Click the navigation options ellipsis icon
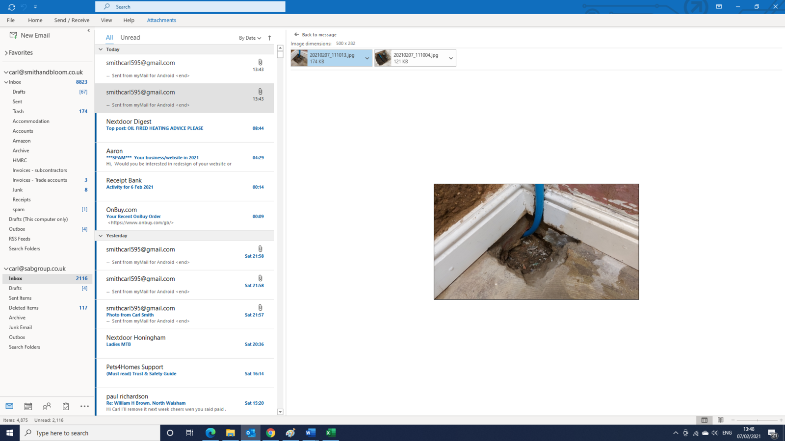This screenshot has height=441, width=785. pyautogui.click(x=84, y=406)
